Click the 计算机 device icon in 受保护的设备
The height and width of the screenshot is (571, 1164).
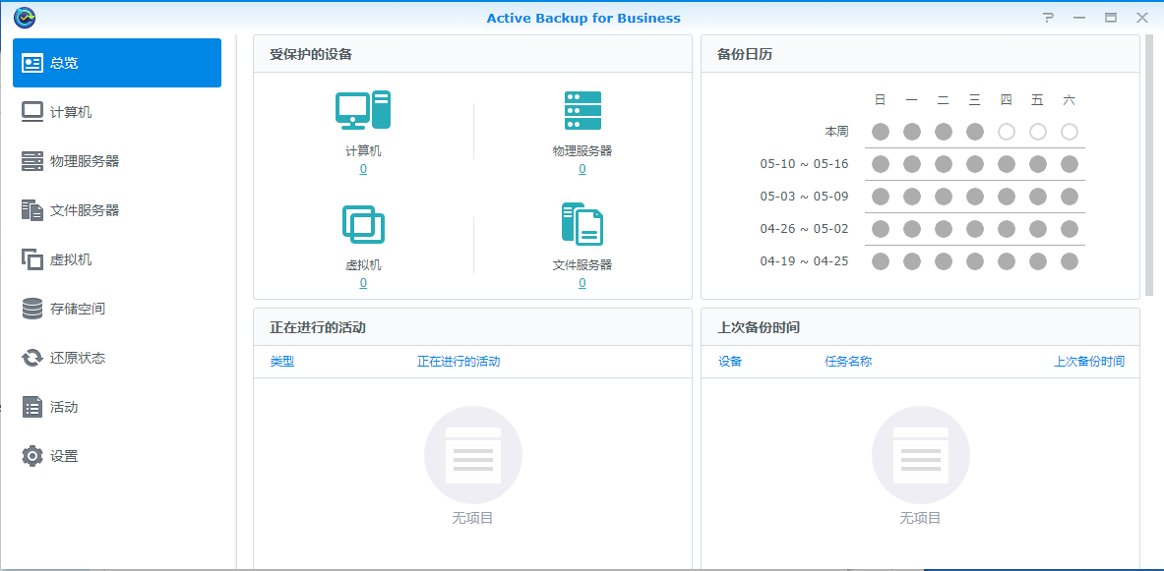point(363,110)
